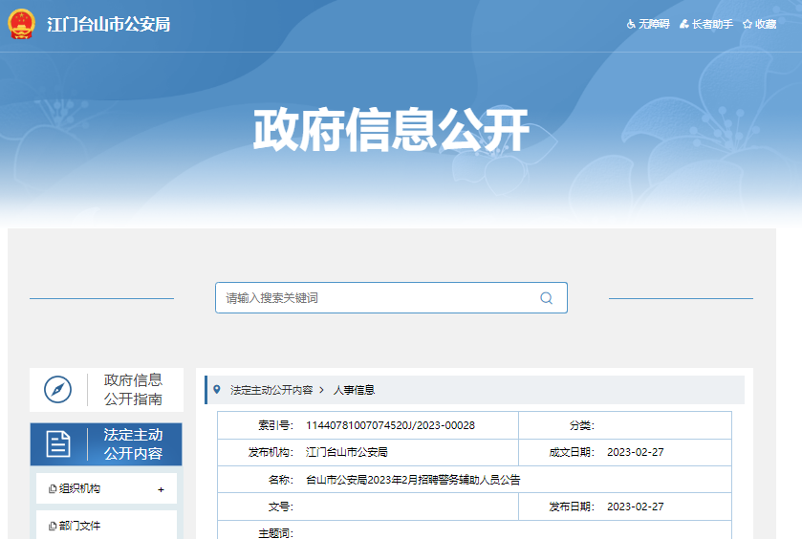Click the accessibility wheelchair icon
The height and width of the screenshot is (539, 802).
tap(631, 24)
